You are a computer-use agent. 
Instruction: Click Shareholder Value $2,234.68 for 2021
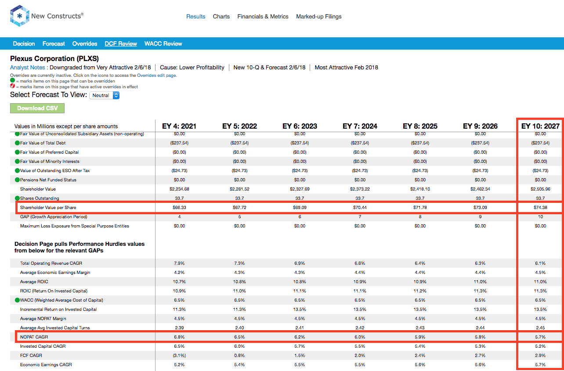coord(179,189)
